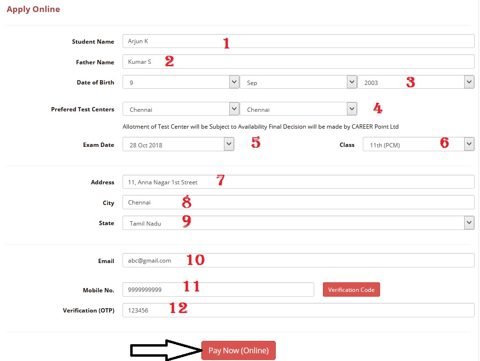The image size is (480, 361).
Task: Open the first Preferred Test Centers dropdown
Action: 181,109
